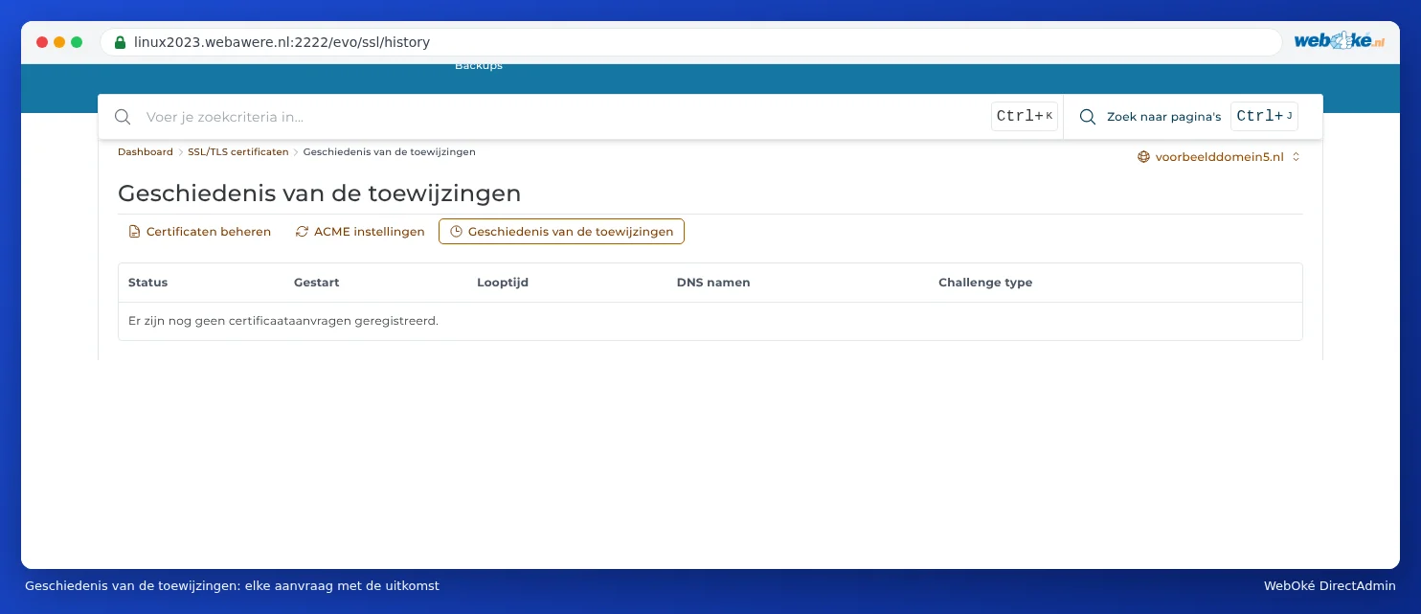1421x614 pixels.
Task: Go to Dashboard breadcrumb
Action: point(146,152)
